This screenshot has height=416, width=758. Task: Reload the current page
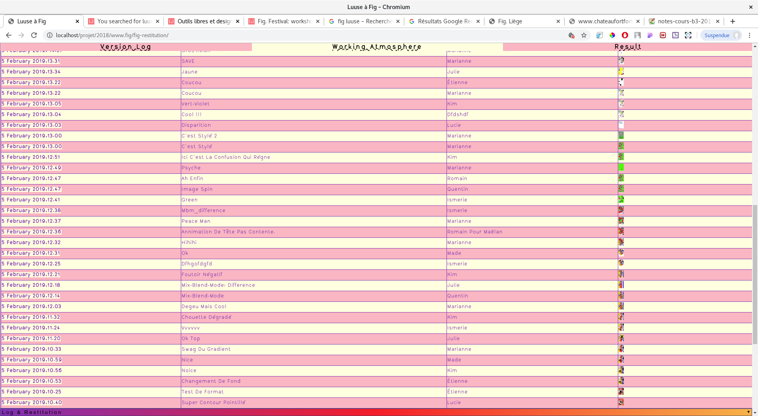click(x=34, y=36)
